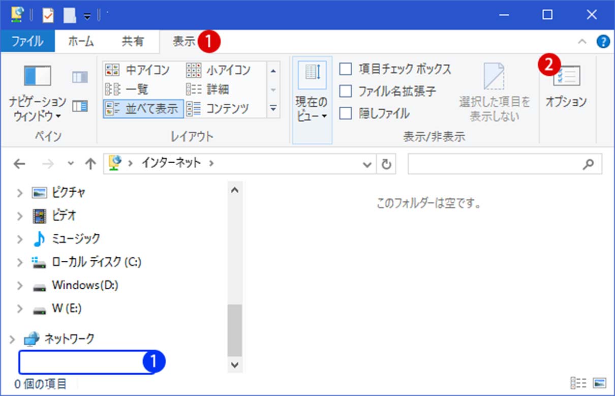Switch to the ホーム tab

81,42
